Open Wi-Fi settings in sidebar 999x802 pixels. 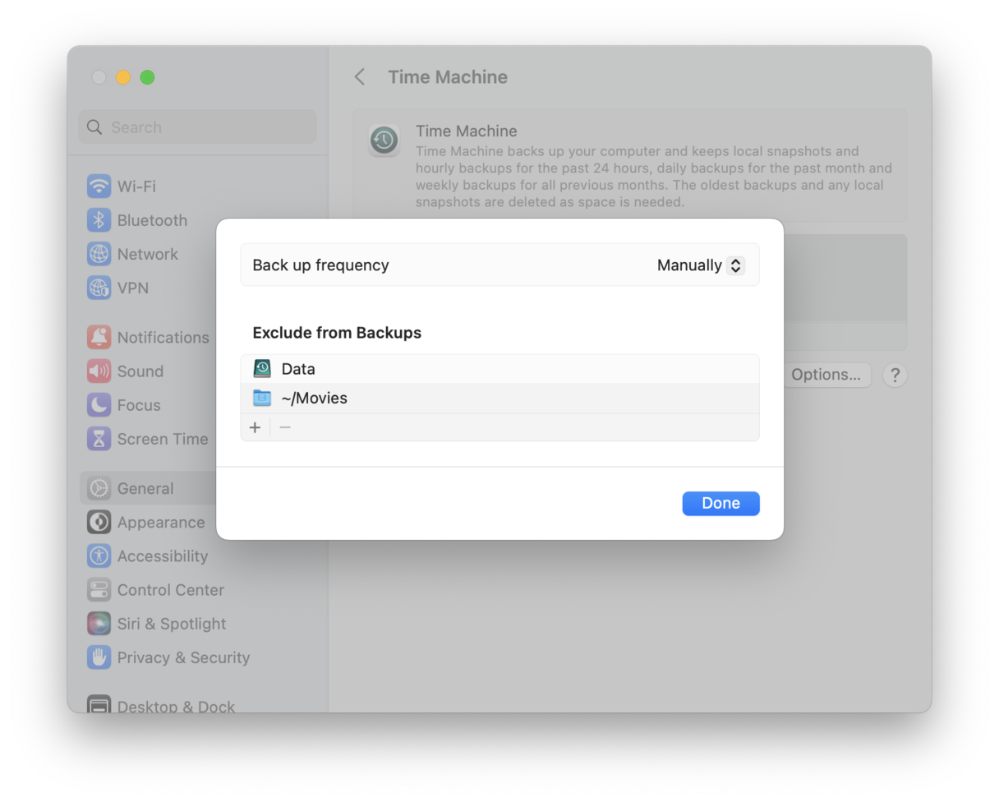[136, 187]
